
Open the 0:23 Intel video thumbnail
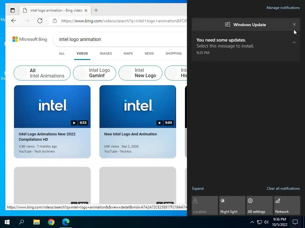tap(52, 107)
